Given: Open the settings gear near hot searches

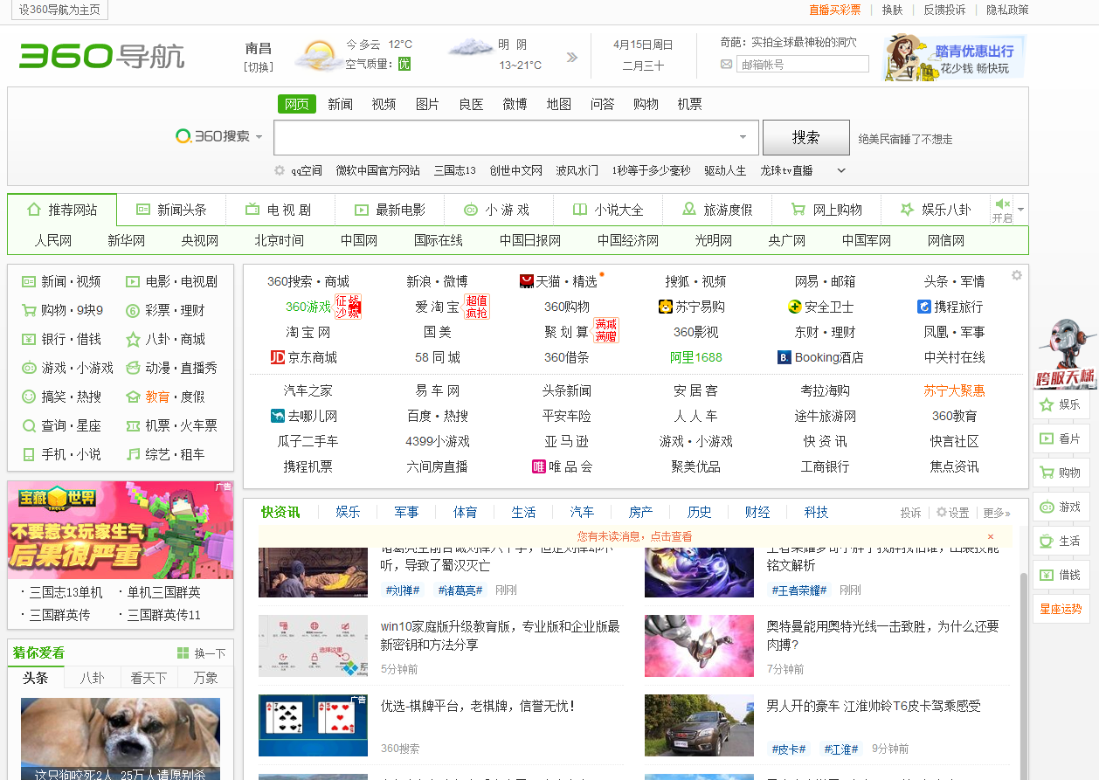Looking at the screenshot, I should (x=280, y=170).
